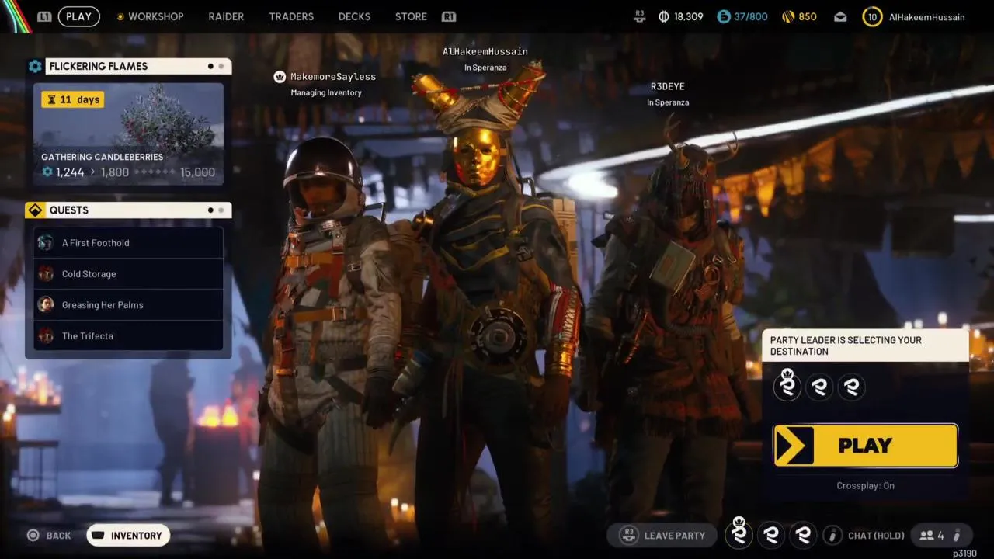
Task: Click the portrait icon beside Greasing Her Palms
Action: pyautogui.click(x=46, y=304)
